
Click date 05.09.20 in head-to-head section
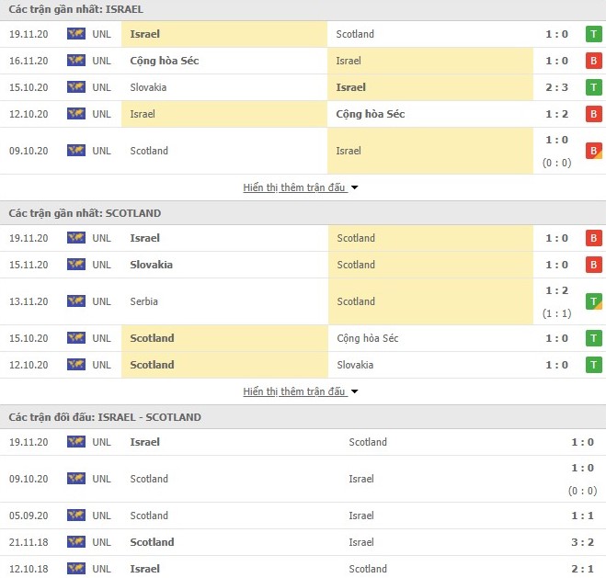[29, 516]
